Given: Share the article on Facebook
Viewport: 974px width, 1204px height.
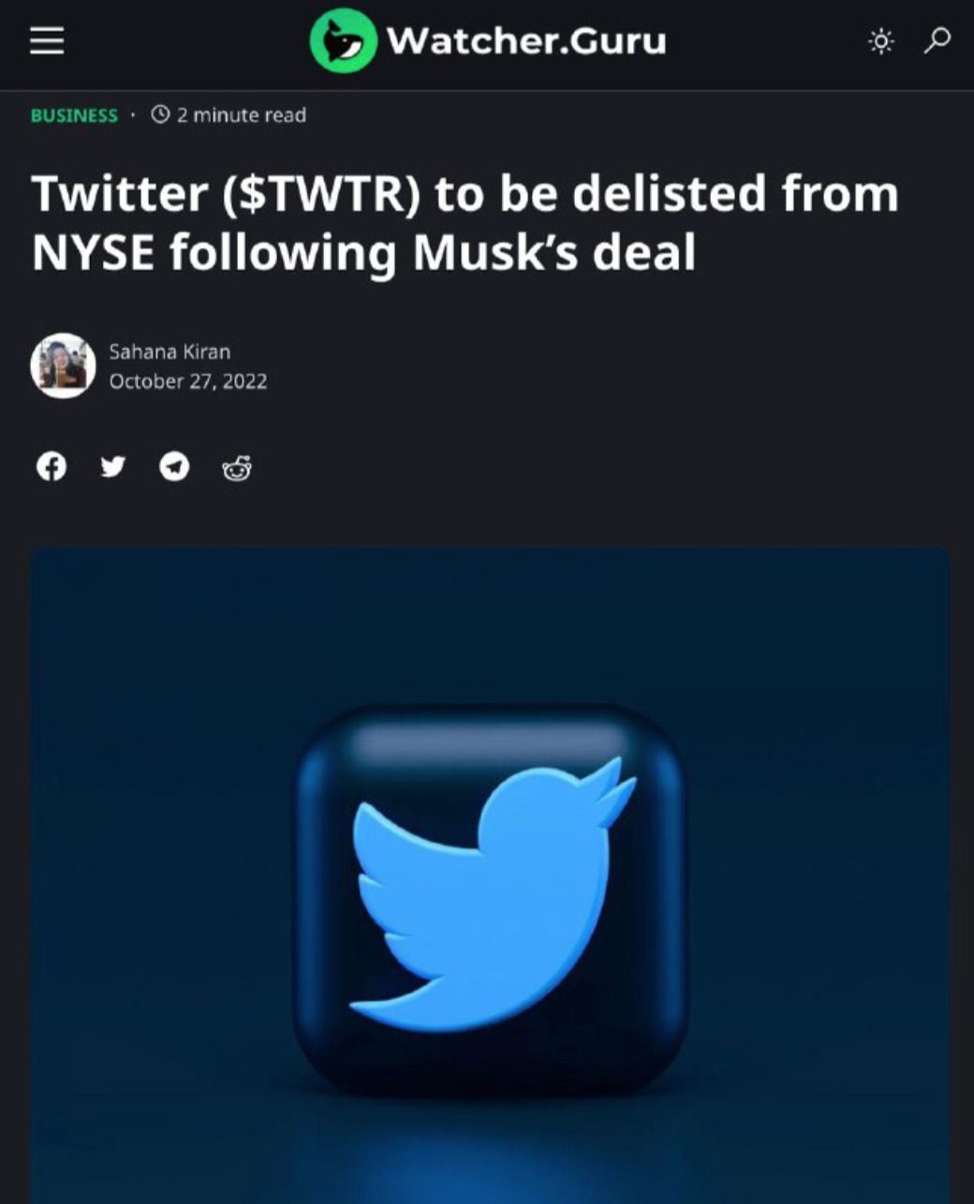Looking at the screenshot, I should pos(52,466).
